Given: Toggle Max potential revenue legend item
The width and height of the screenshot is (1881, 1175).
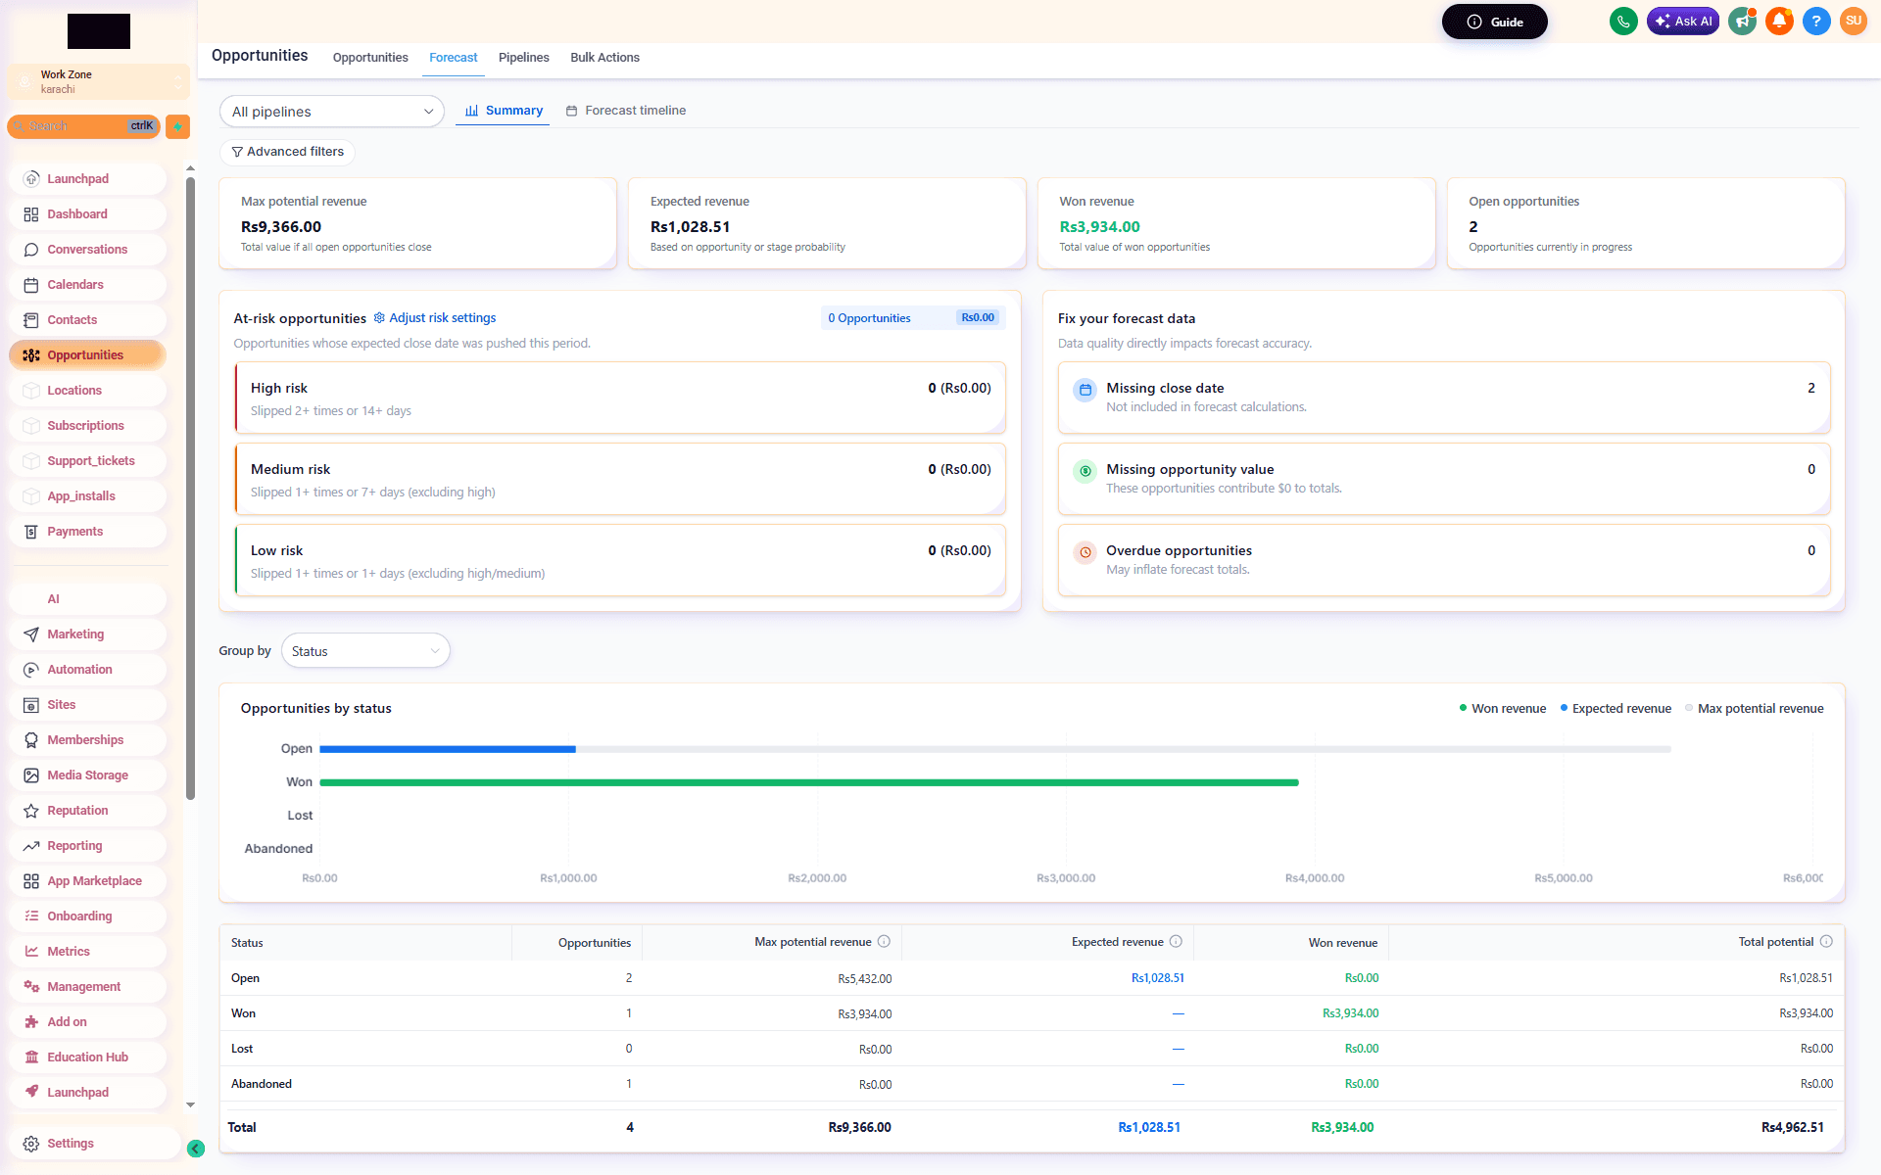Looking at the screenshot, I should (x=1755, y=709).
